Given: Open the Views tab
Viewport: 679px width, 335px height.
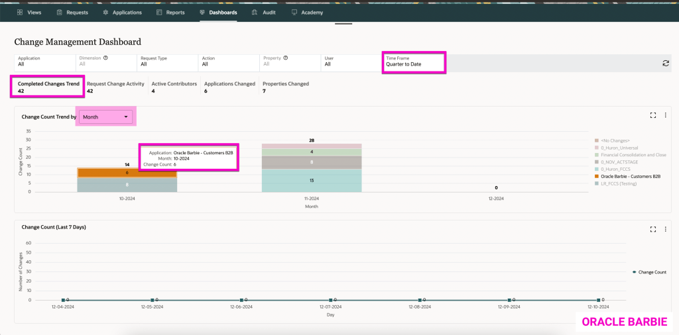Looking at the screenshot, I should (30, 13).
